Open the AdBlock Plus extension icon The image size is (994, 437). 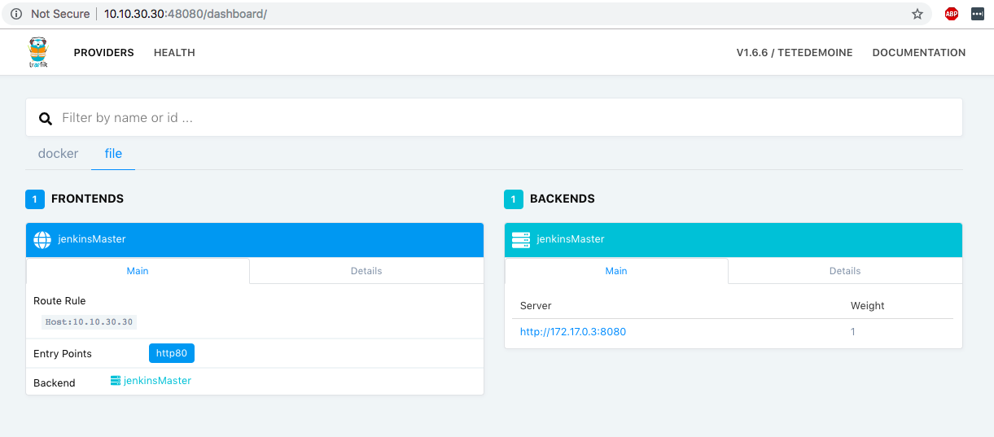pyautogui.click(x=951, y=14)
